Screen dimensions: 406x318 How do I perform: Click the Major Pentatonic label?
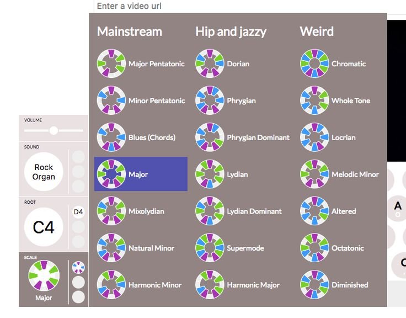pos(157,63)
